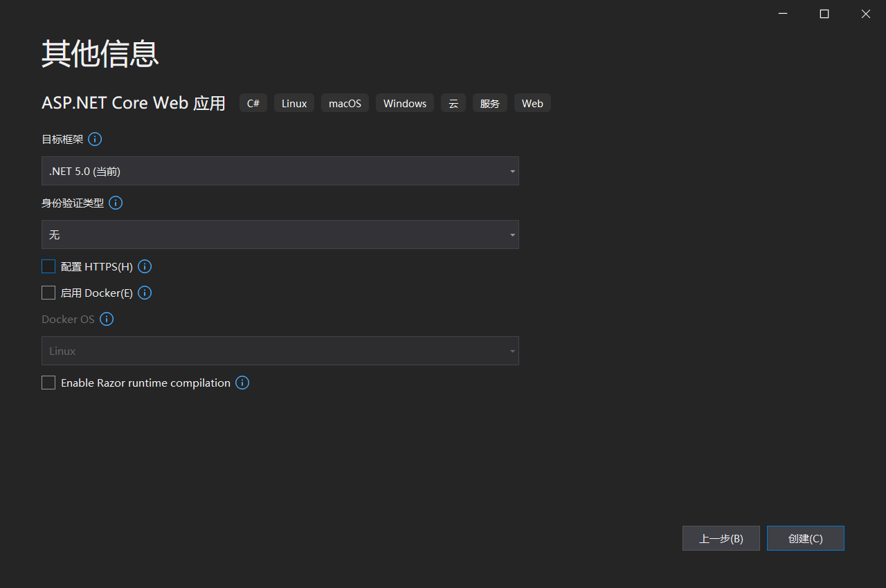Click info icon next to 目标框架
Image resolution: width=886 pixels, height=588 pixels.
pos(96,139)
